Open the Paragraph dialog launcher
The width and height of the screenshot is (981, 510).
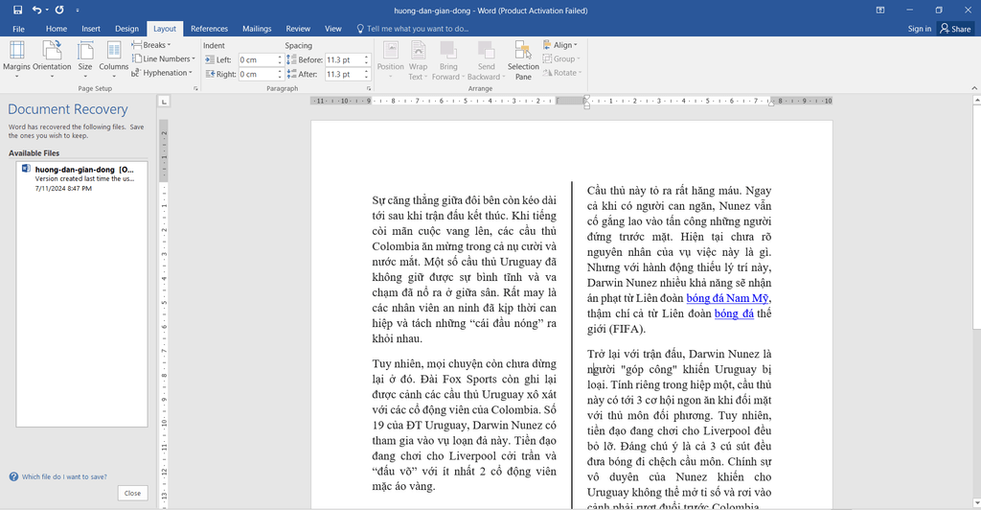tap(369, 89)
